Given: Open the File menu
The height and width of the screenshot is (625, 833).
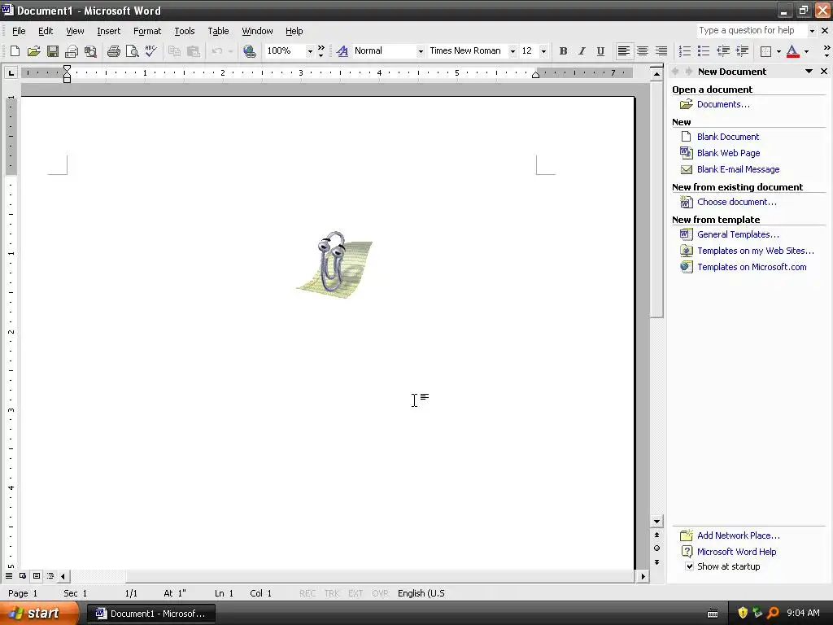Looking at the screenshot, I should point(19,31).
